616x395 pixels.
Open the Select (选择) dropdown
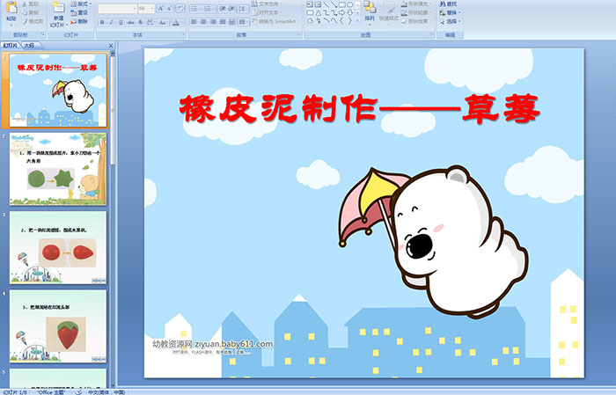point(451,21)
